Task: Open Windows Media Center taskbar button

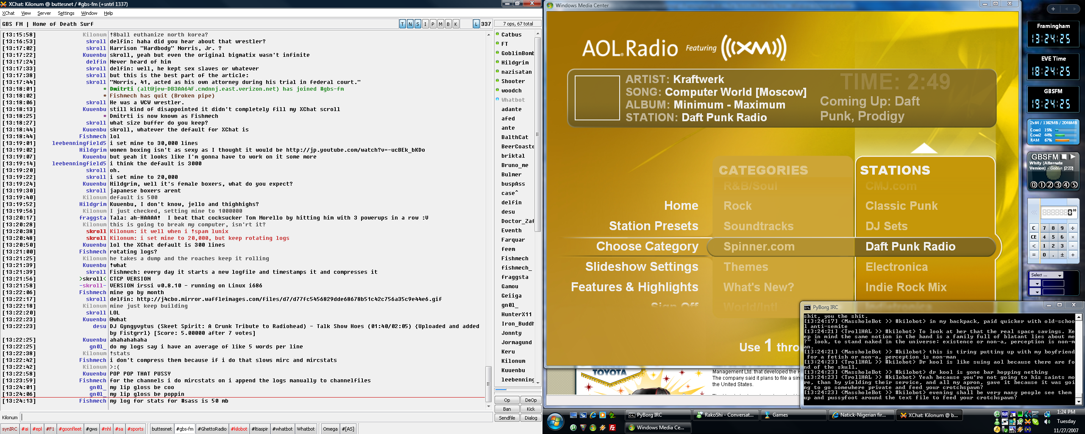Action: (658, 428)
